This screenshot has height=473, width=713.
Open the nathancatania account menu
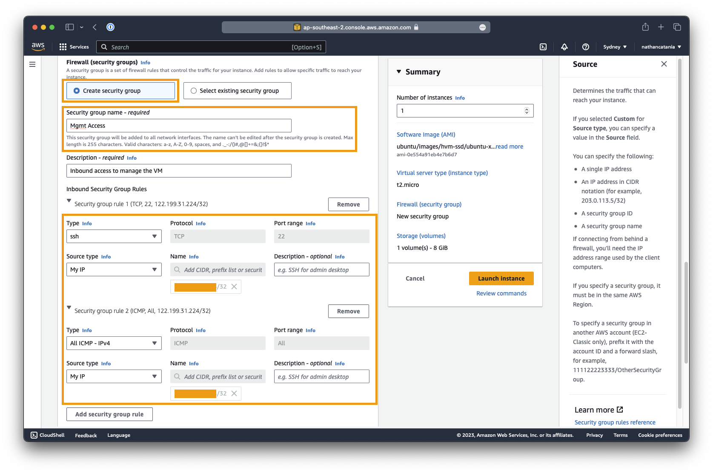click(661, 47)
